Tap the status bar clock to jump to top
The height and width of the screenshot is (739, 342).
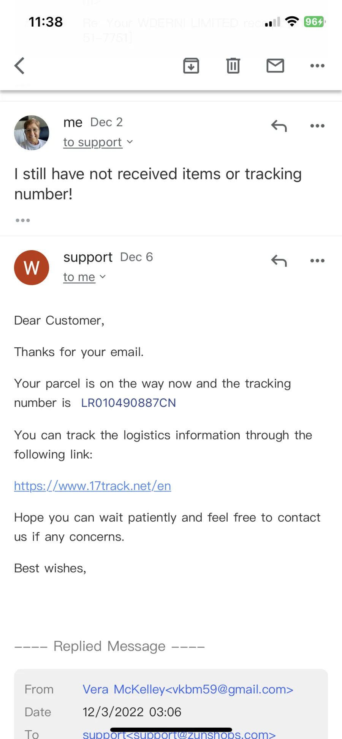click(x=46, y=22)
